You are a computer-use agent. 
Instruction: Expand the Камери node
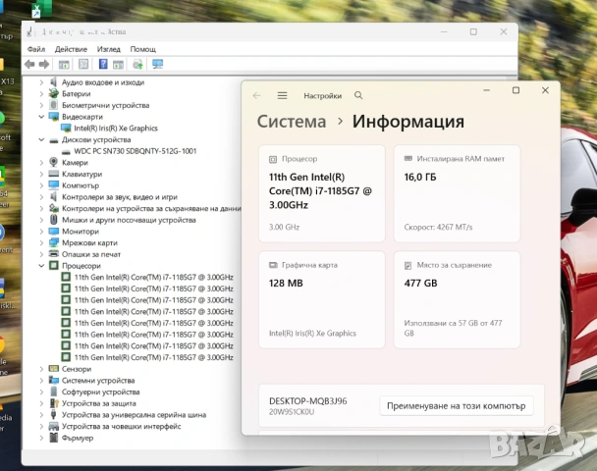click(x=41, y=163)
